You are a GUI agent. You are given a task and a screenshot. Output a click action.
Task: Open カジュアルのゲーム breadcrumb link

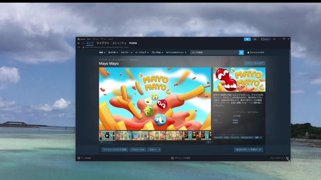(120, 60)
